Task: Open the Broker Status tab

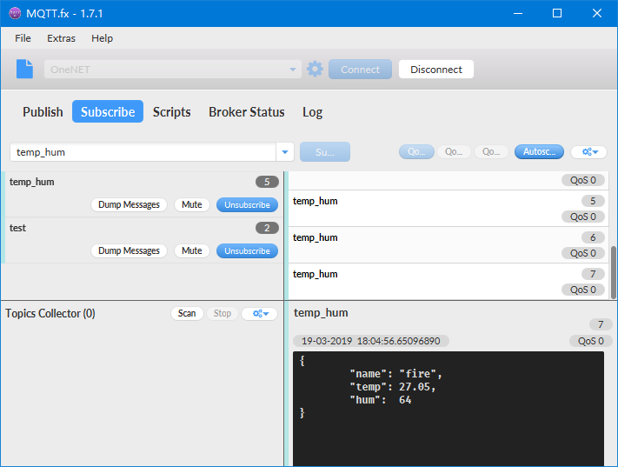Action: tap(247, 112)
